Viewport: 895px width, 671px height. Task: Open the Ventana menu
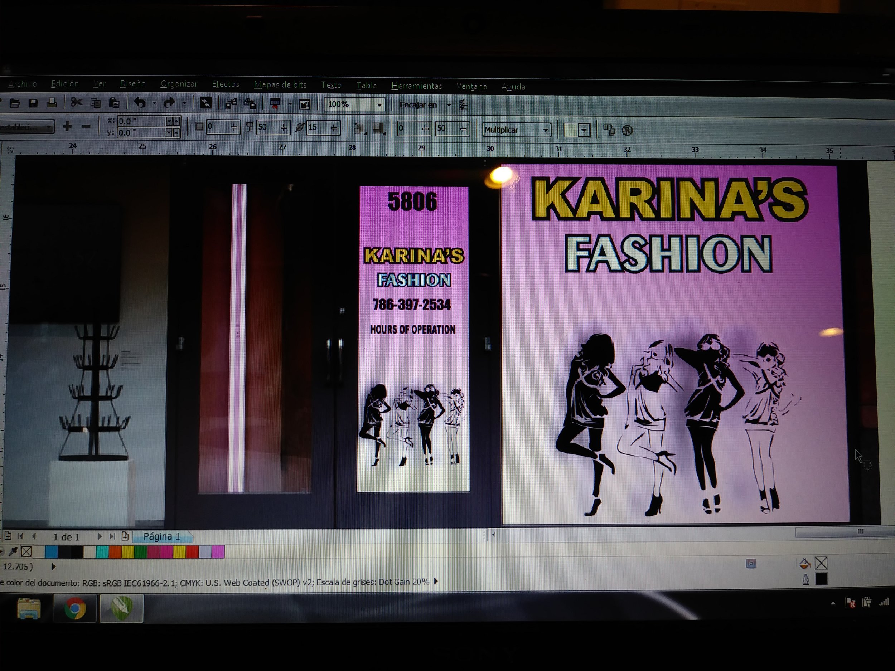pos(471,86)
